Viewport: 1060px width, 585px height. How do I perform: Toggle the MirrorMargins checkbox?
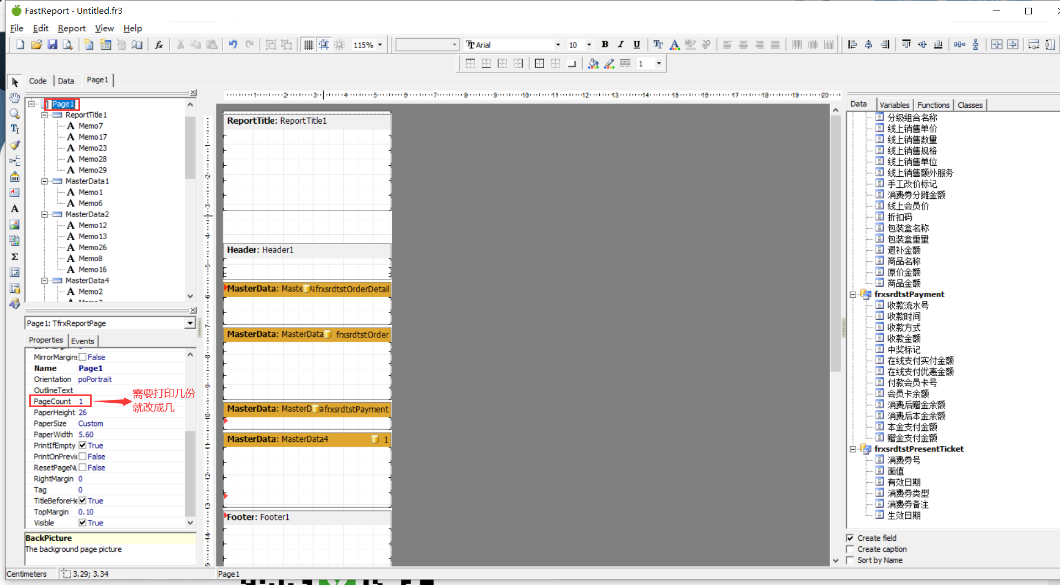82,357
